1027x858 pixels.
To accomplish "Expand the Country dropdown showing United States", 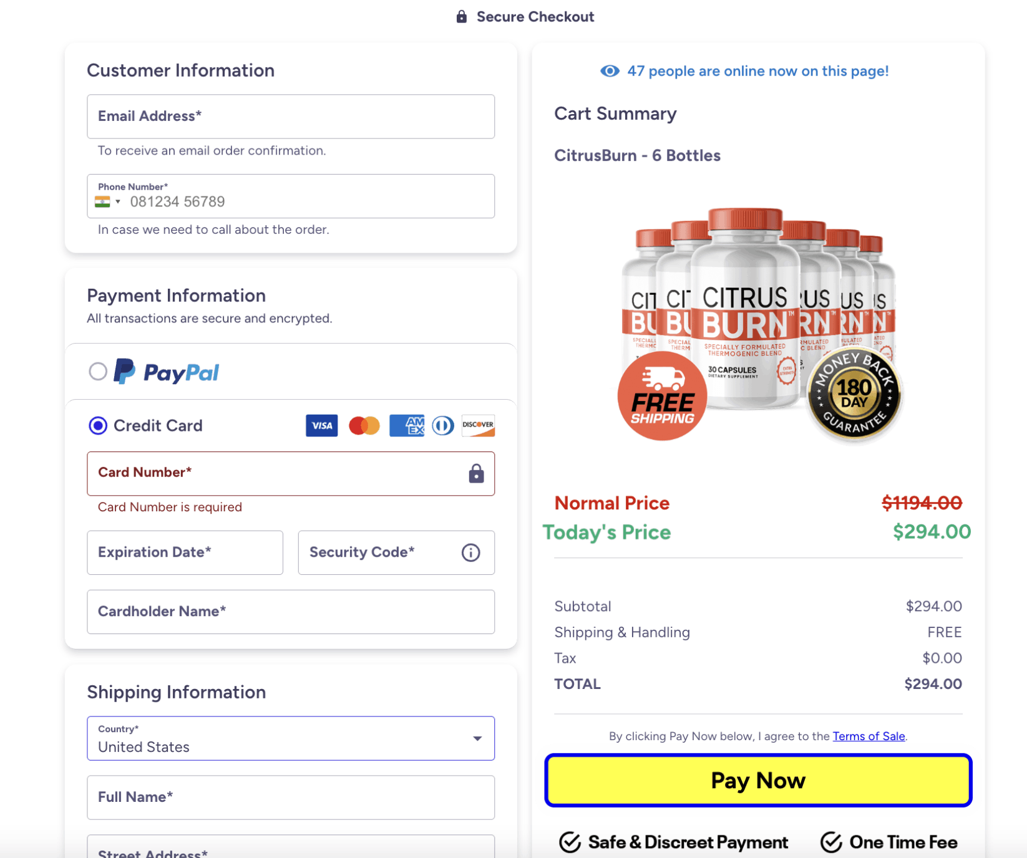I will tap(477, 738).
